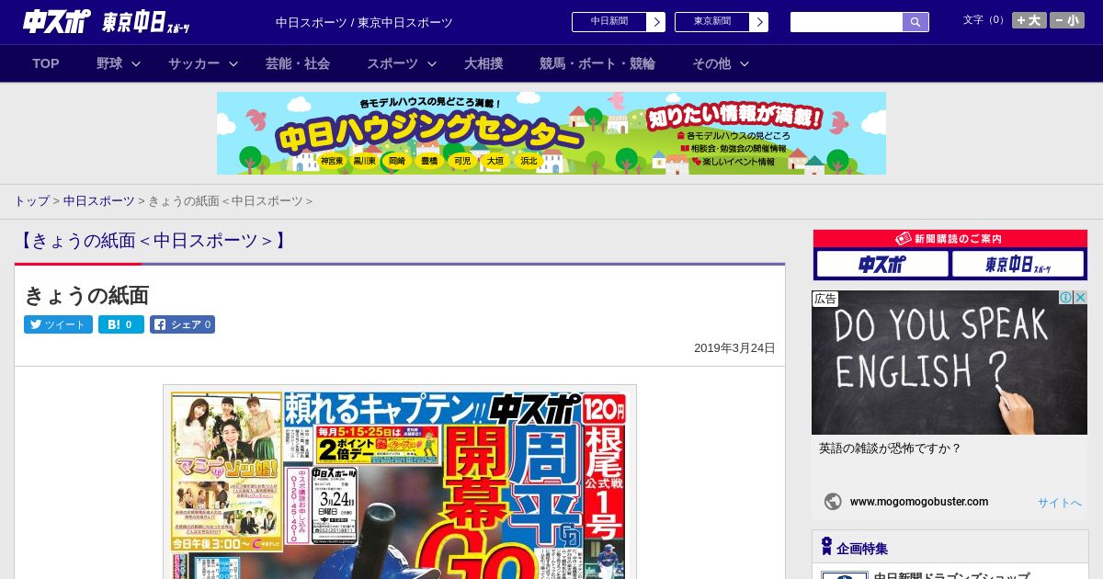1103x579 pixels.
Task: Go to TOP in navigation bar
Action: point(46,63)
